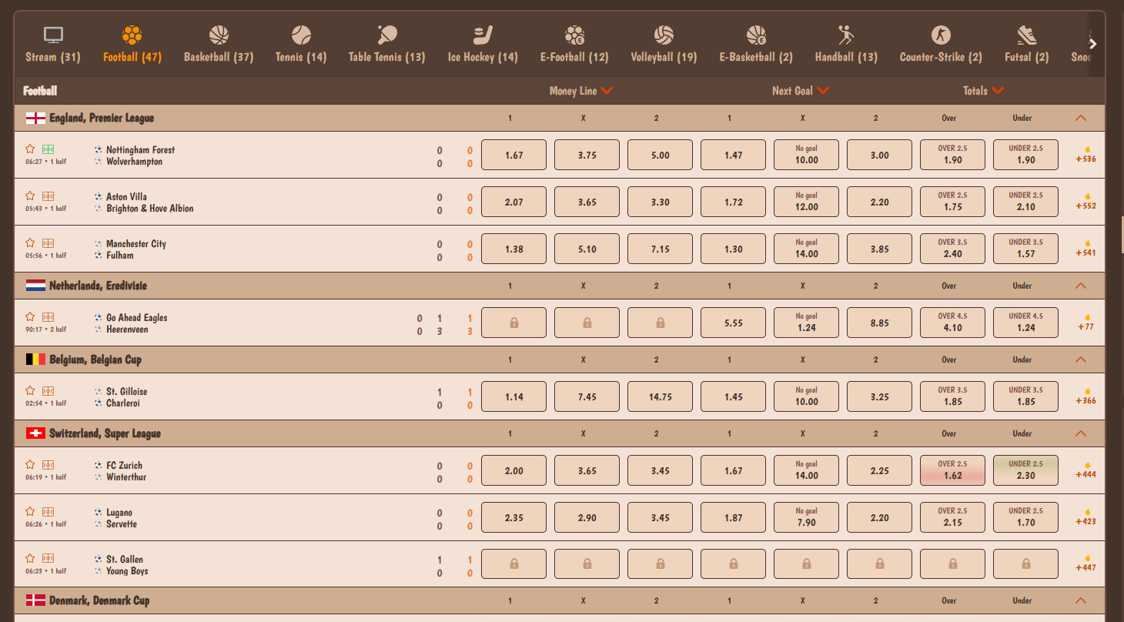1124x622 pixels.
Task: Click the Stream screen icon
Action: [52, 34]
